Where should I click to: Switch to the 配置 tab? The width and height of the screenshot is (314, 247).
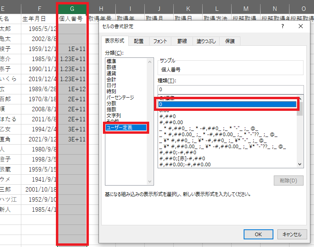tap(139, 41)
